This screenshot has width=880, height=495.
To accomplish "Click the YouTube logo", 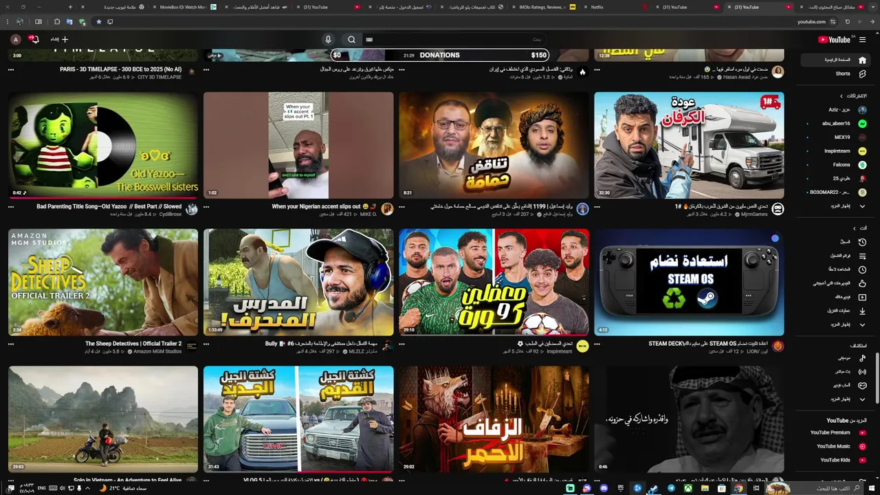I will click(x=835, y=40).
